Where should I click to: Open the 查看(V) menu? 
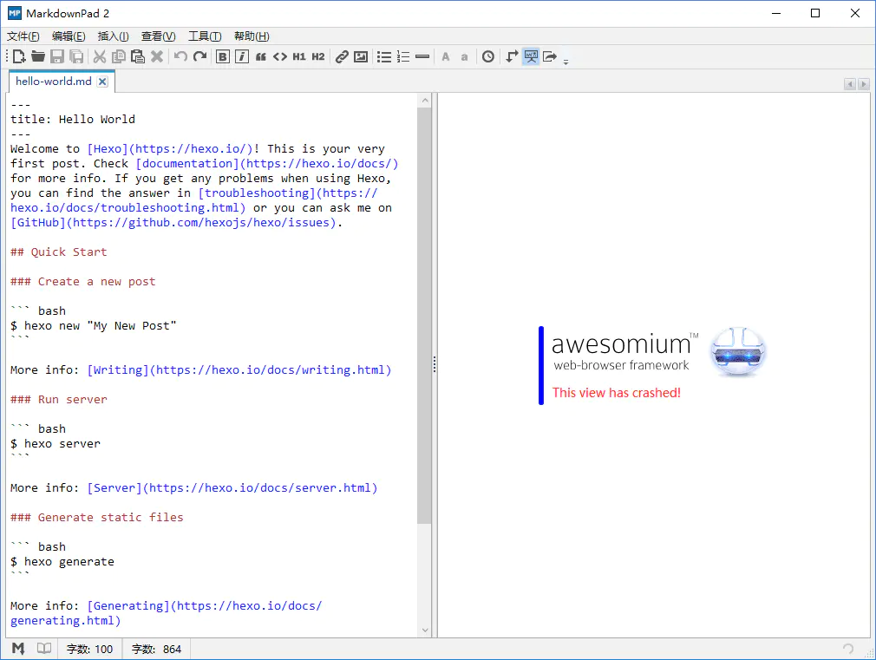pos(159,36)
